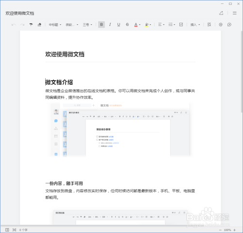Click the first embedded screenshot image

(121, 129)
